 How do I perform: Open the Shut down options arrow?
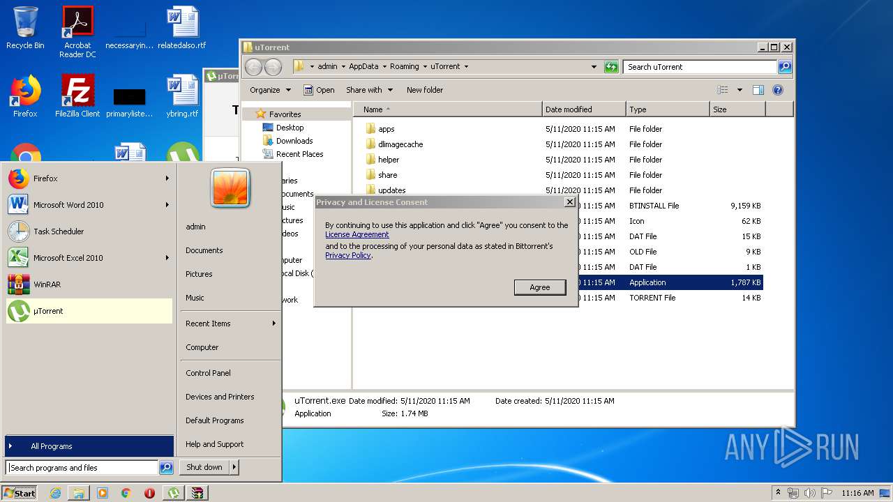234,467
